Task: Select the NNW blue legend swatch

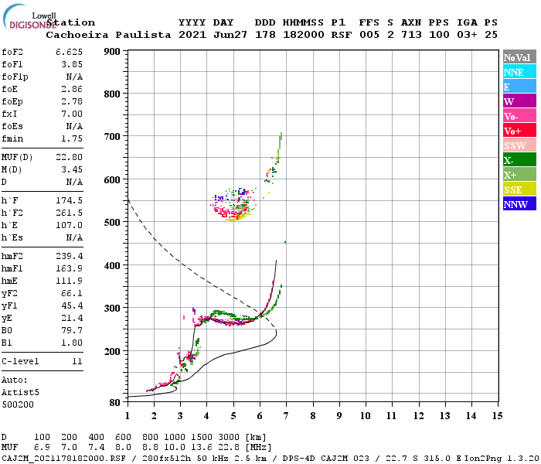Action: click(519, 203)
